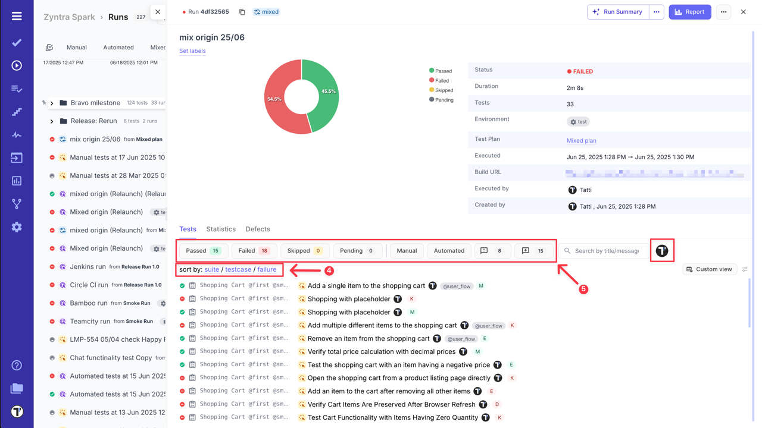This screenshot has width=762, height=428.
Task: Open the more options menu next to Report
Action: point(724,11)
